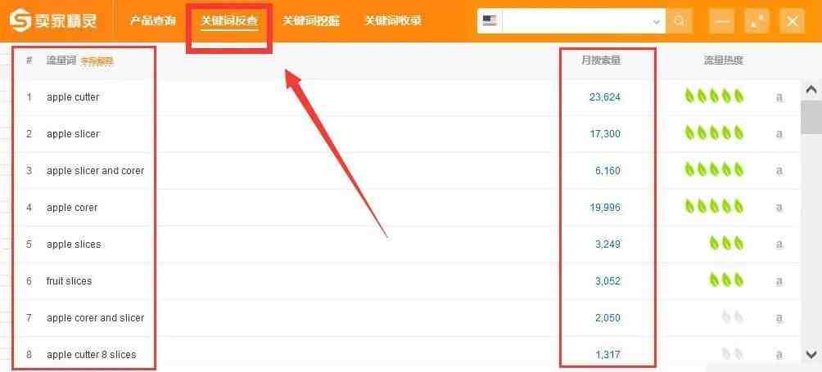Click orange label next to 流量词 header
Image resolution: width=822 pixels, height=372 pixels.
click(97, 62)
